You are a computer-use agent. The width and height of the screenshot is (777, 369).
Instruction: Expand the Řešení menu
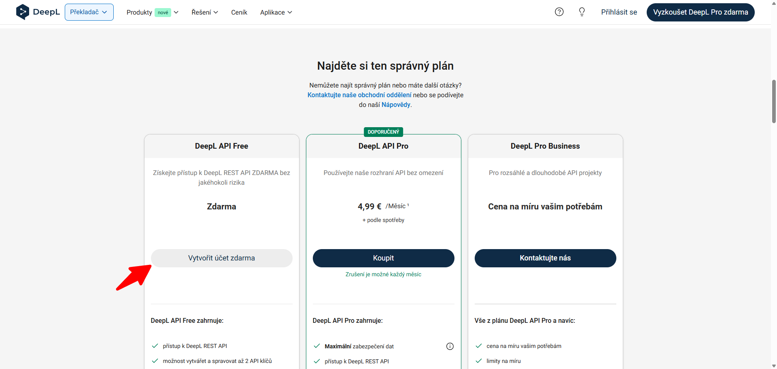click(205, 13)
